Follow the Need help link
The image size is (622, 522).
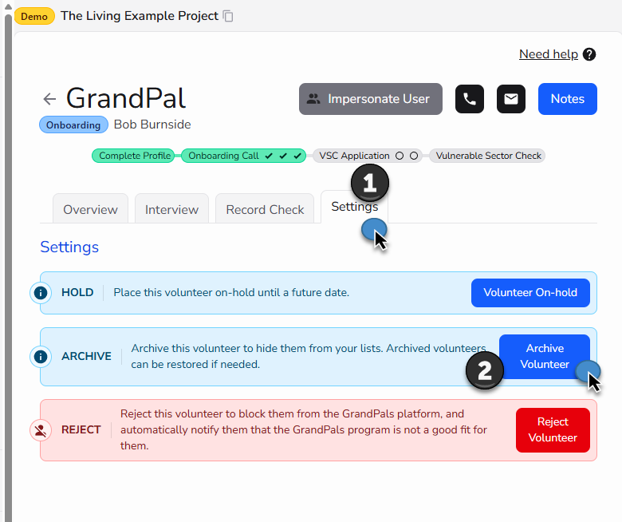[548, 54]
